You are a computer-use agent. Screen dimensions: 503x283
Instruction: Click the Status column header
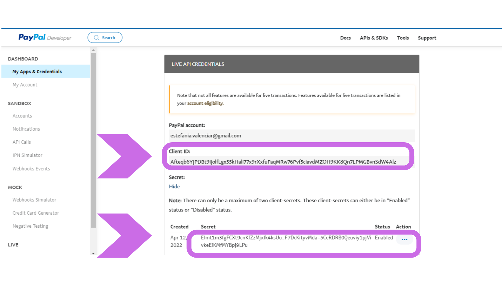(x=382, y=227)
